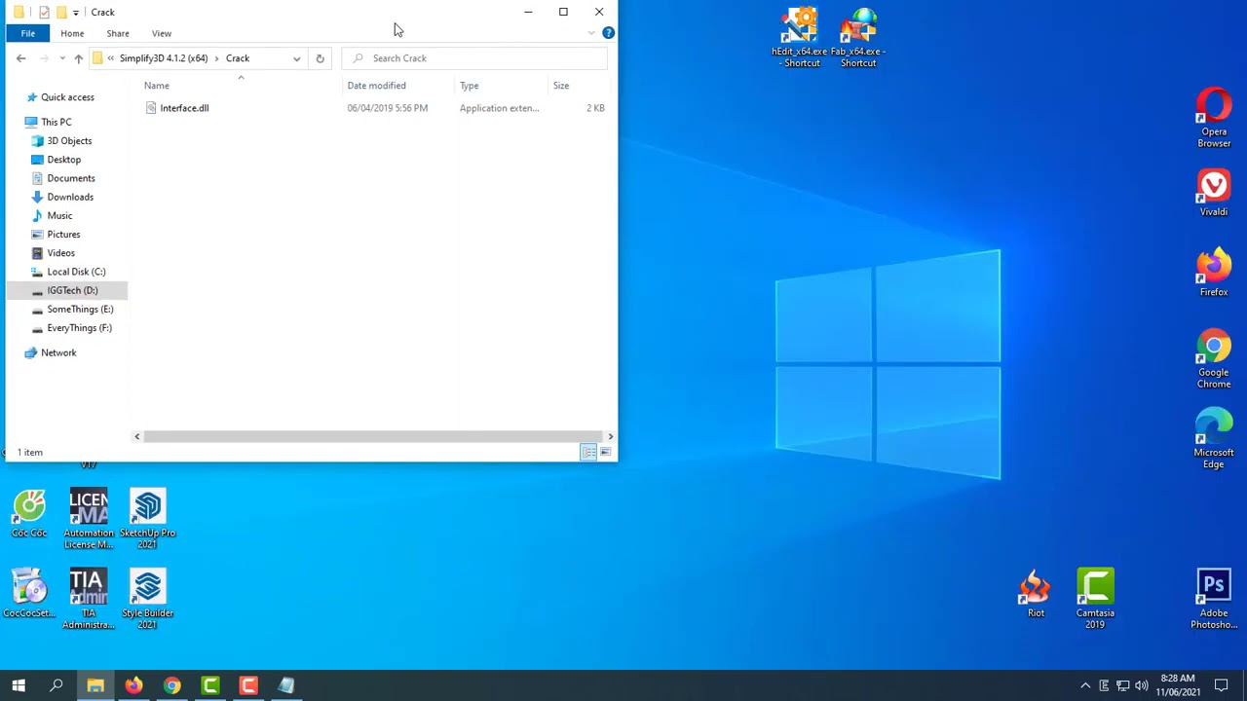1247x701 pixels.
Task: Open Firefox from the taskbar
Action: pyautogui.click(x=133, y=685)
